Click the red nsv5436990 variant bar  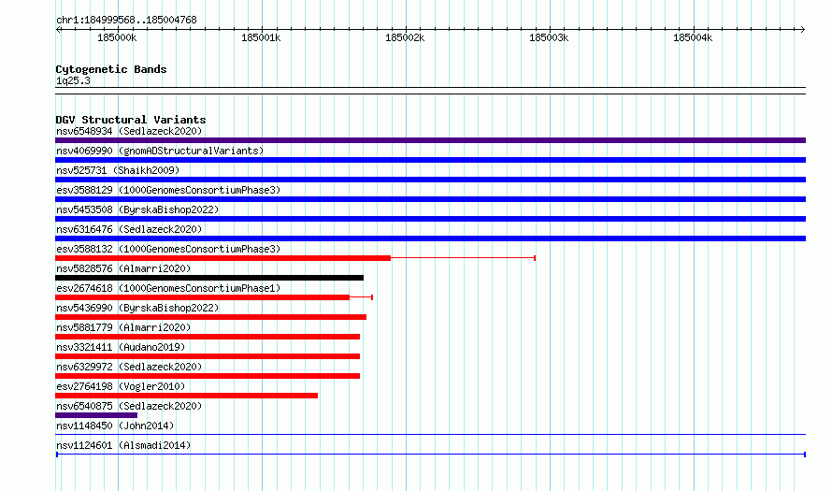pyautogui.click(x=210, y=317)
